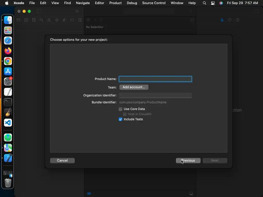
Task: Click the Organization Identifier field
Action: click(x=155, y=95)
